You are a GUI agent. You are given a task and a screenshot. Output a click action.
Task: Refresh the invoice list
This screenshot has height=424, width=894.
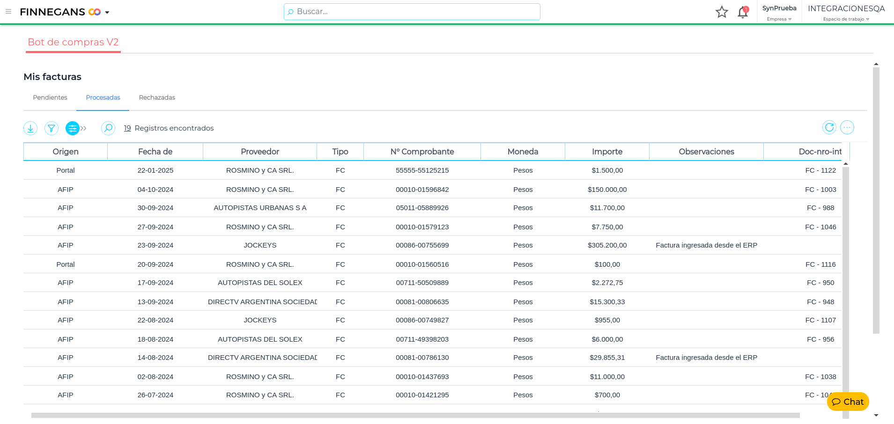point(829,127)
